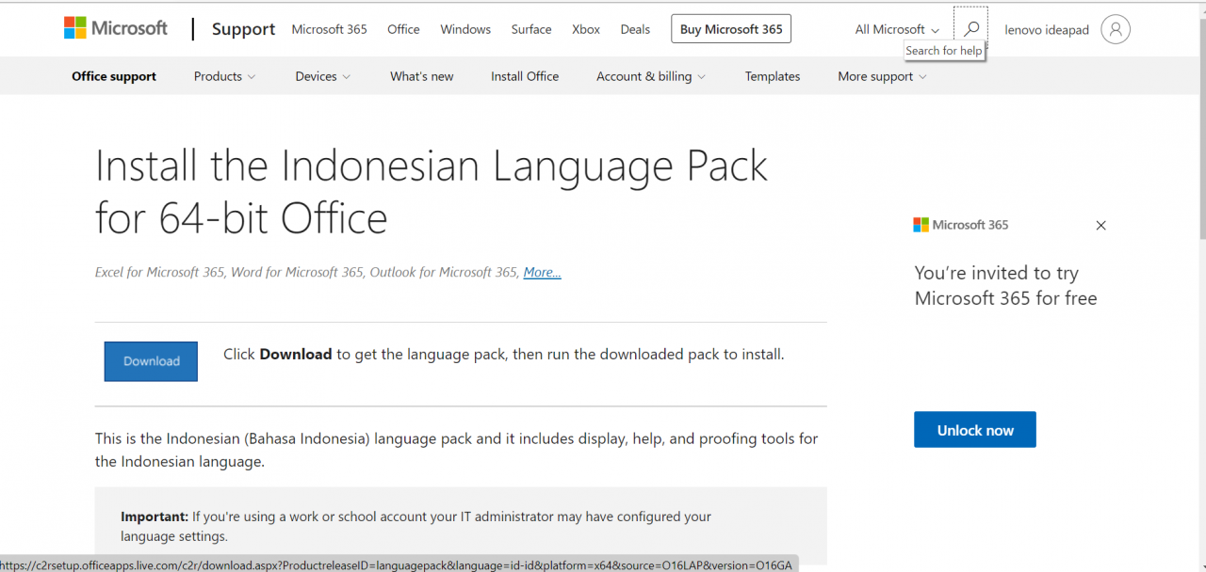Go to Office support section
Viewport: 1206px width, 572px height.
click(114, 76)
